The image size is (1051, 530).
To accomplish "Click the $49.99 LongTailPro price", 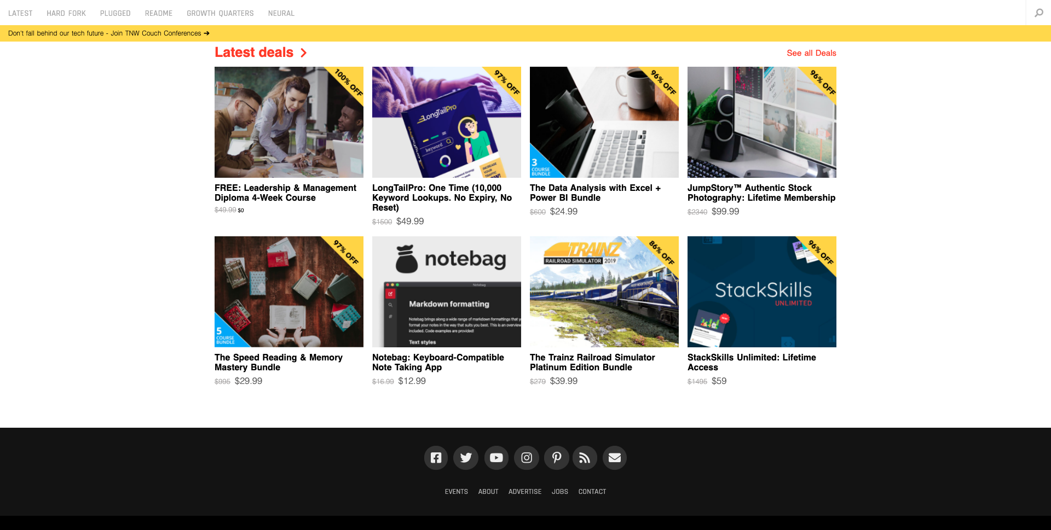I will point(410,221).
